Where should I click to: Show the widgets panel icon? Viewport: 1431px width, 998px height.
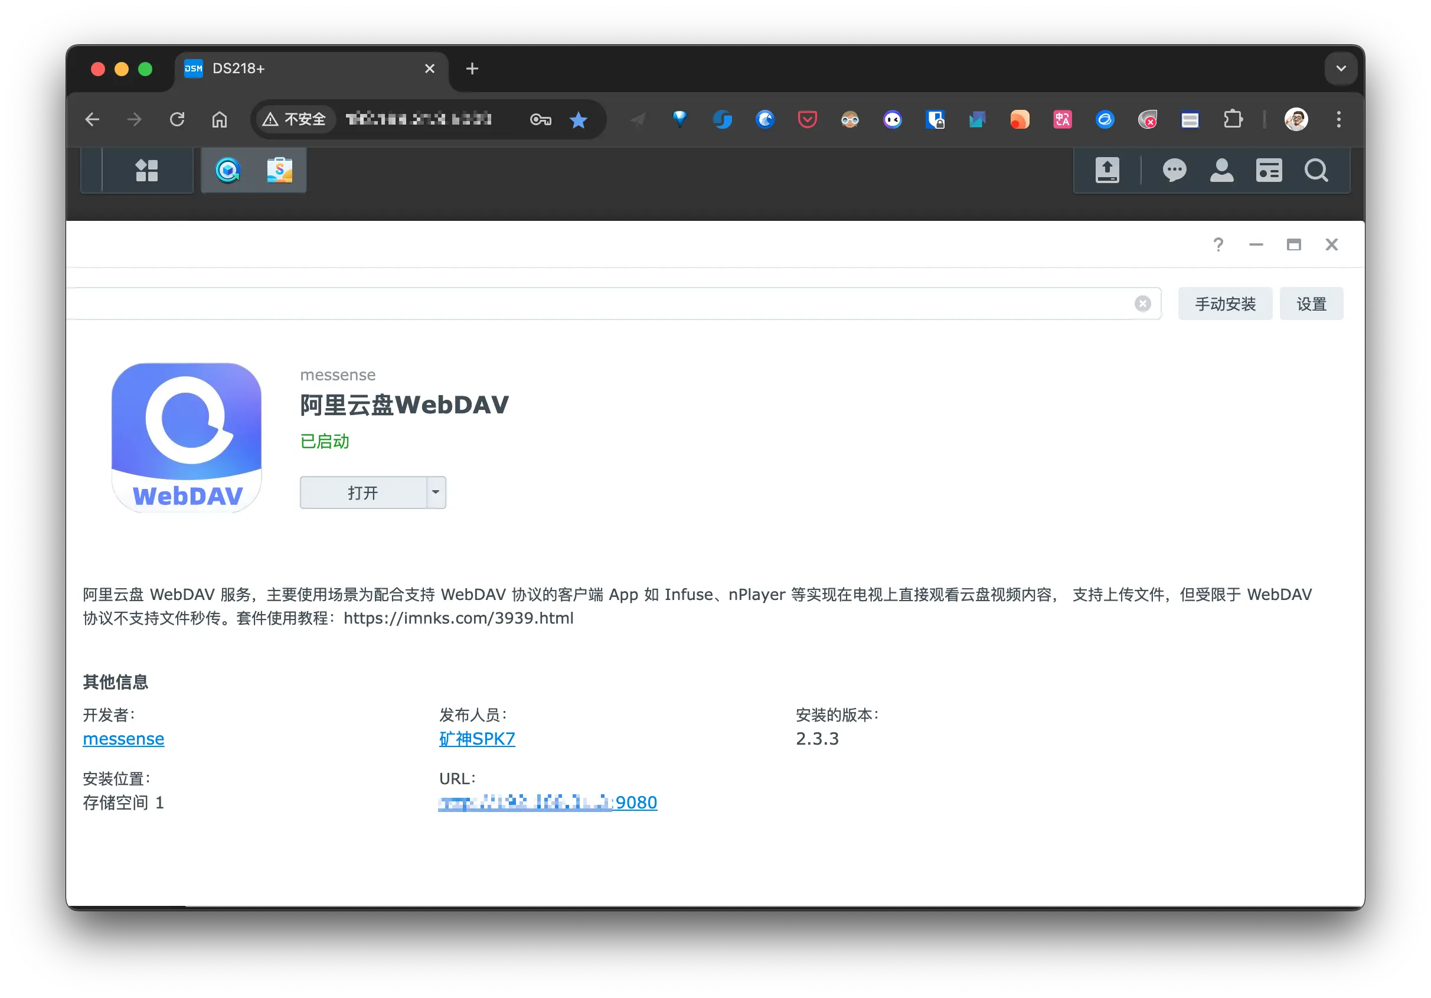1269,169
